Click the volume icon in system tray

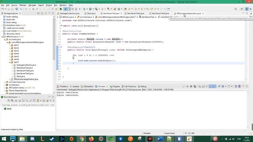(x=233, y=139)
